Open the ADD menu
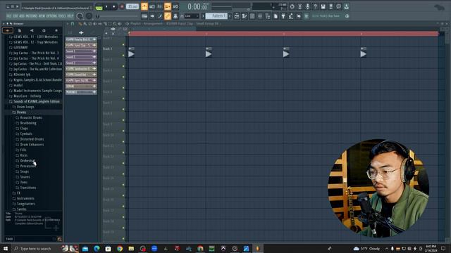Image resolution: width=451 pixels, height=253 pixels. pos(22,16)
